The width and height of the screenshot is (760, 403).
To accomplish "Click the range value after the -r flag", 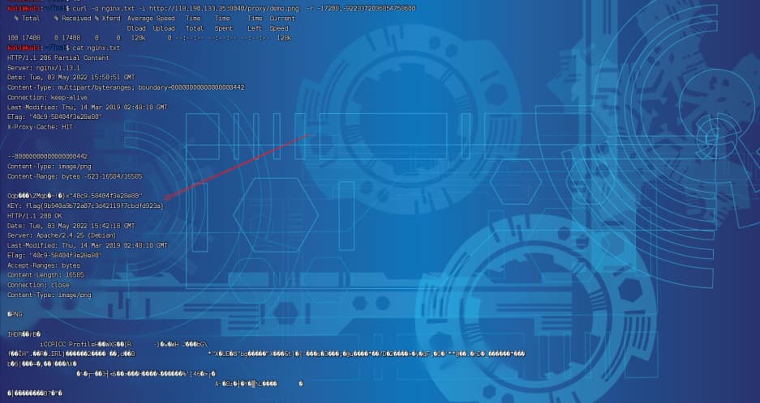I will (367, 8).
